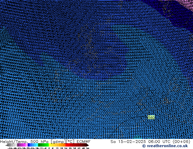193x149 pixels.
Task: Pick the darkest green swatch above -12
Action: pyautogui.click(x=39, y=145)
